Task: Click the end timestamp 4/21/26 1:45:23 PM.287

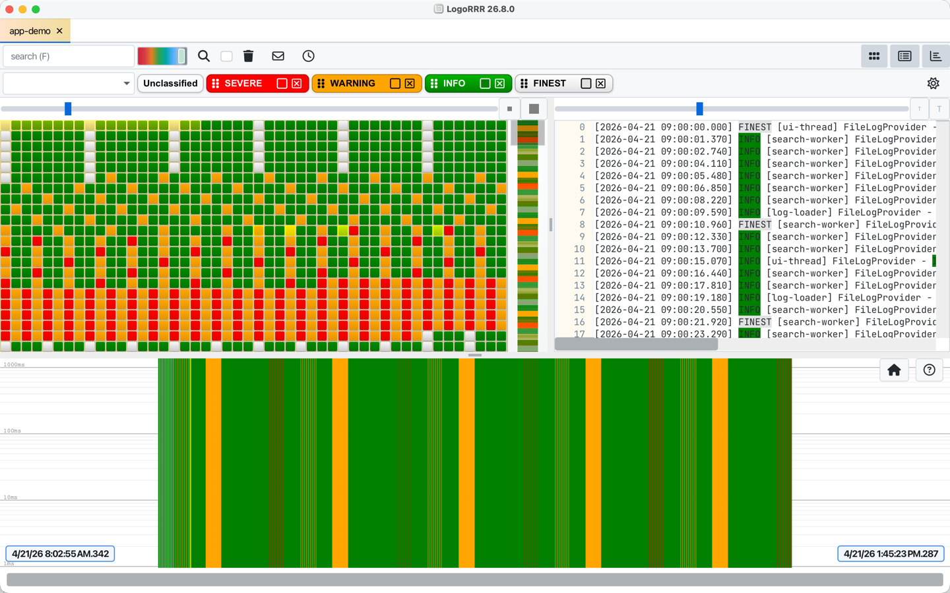Action: pyautogui.click(x=891, y=553)
